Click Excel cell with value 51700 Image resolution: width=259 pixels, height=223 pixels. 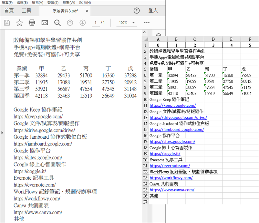point(213,75)
